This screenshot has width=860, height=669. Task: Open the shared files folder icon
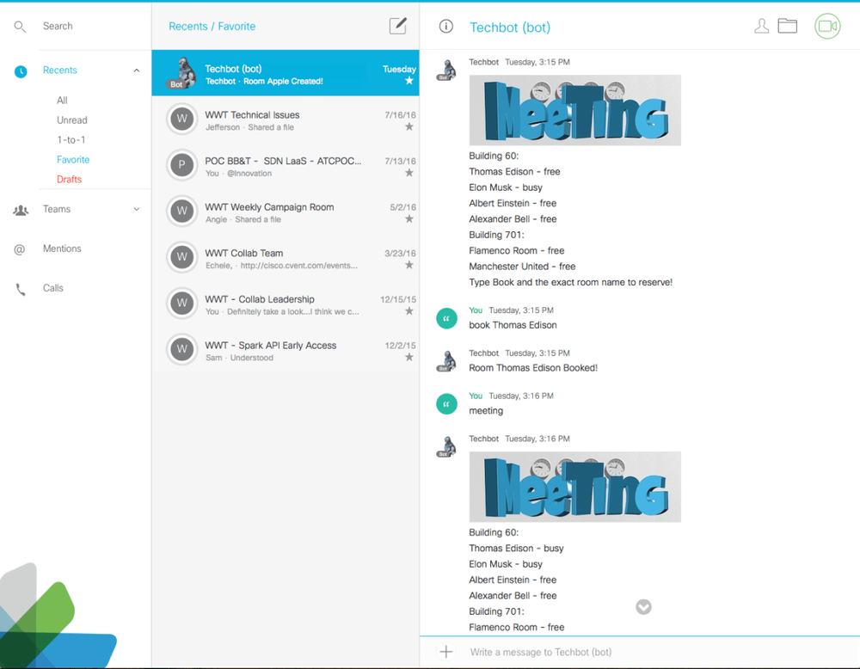click(787, 26)
